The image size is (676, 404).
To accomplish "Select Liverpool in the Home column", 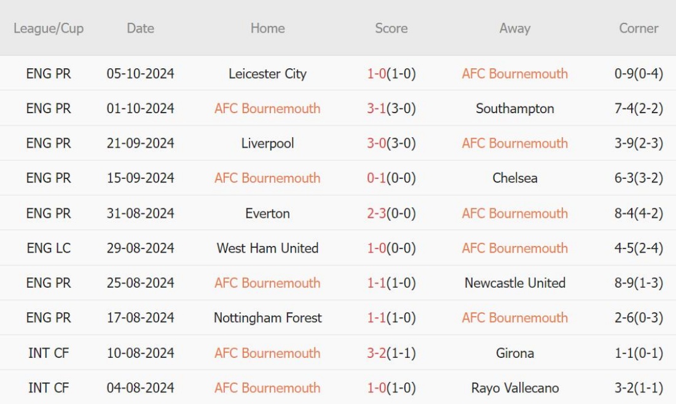I will pyautogui.click(x=267, y=143).
